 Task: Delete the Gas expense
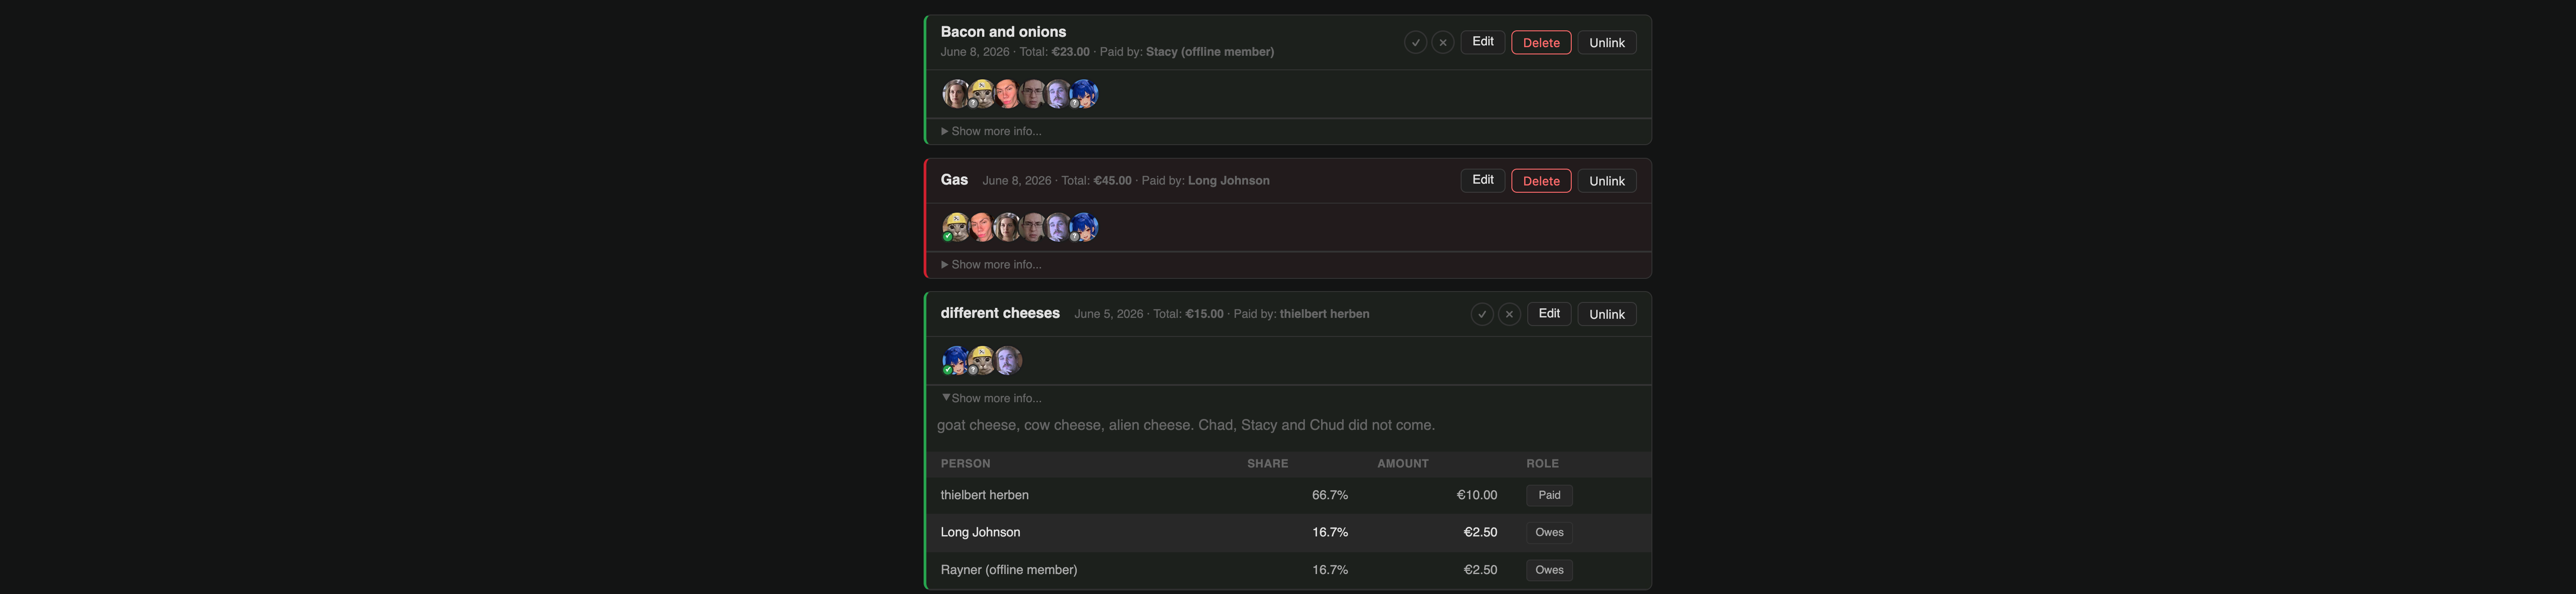(x=1541, y=181)
